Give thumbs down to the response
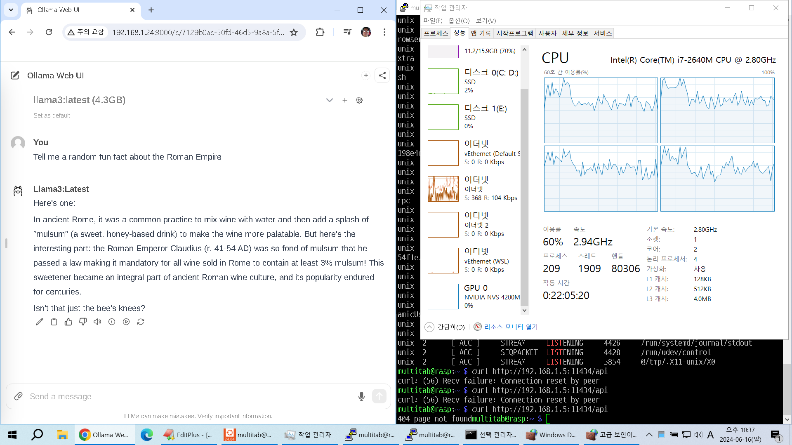This screenshot has width=792, height=445. 83,322
